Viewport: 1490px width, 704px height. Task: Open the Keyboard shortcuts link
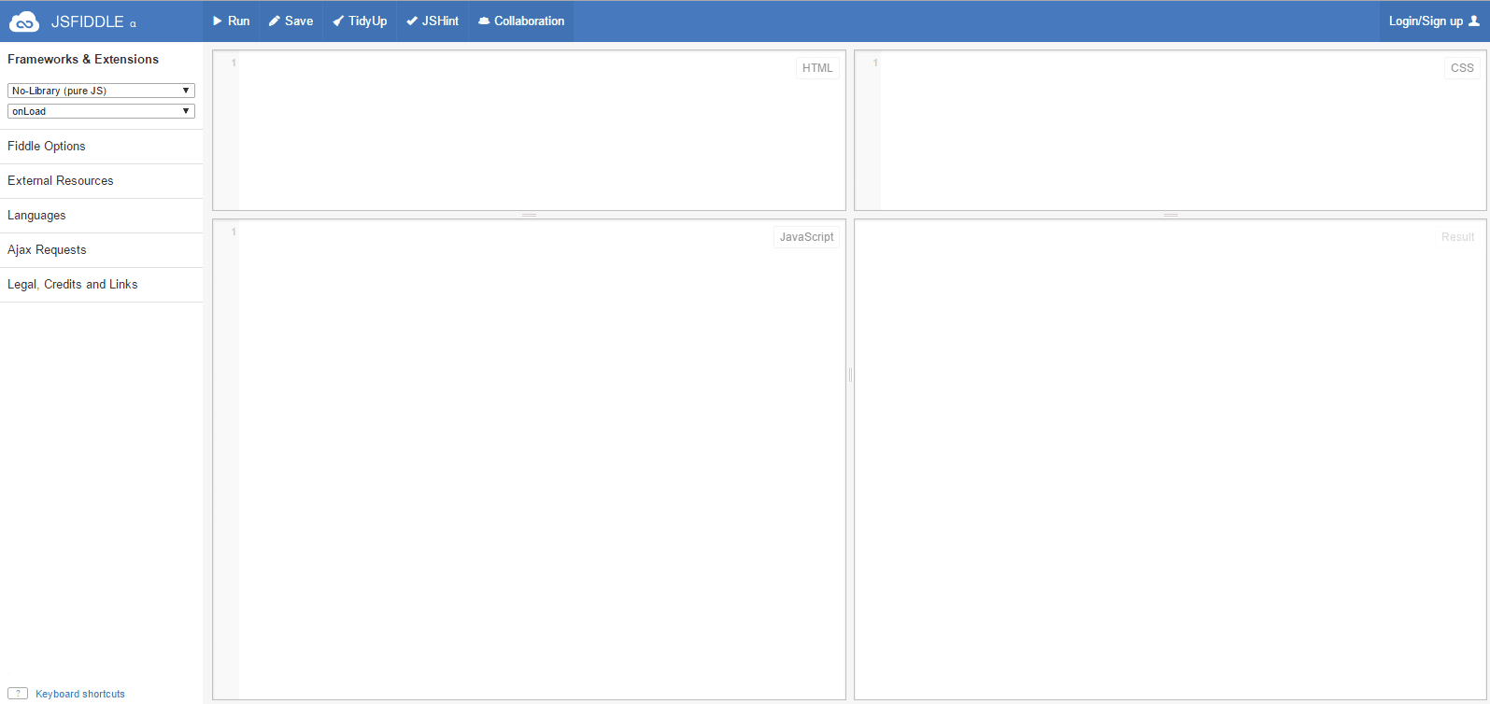pyautogui.click(x=80, y=694)
